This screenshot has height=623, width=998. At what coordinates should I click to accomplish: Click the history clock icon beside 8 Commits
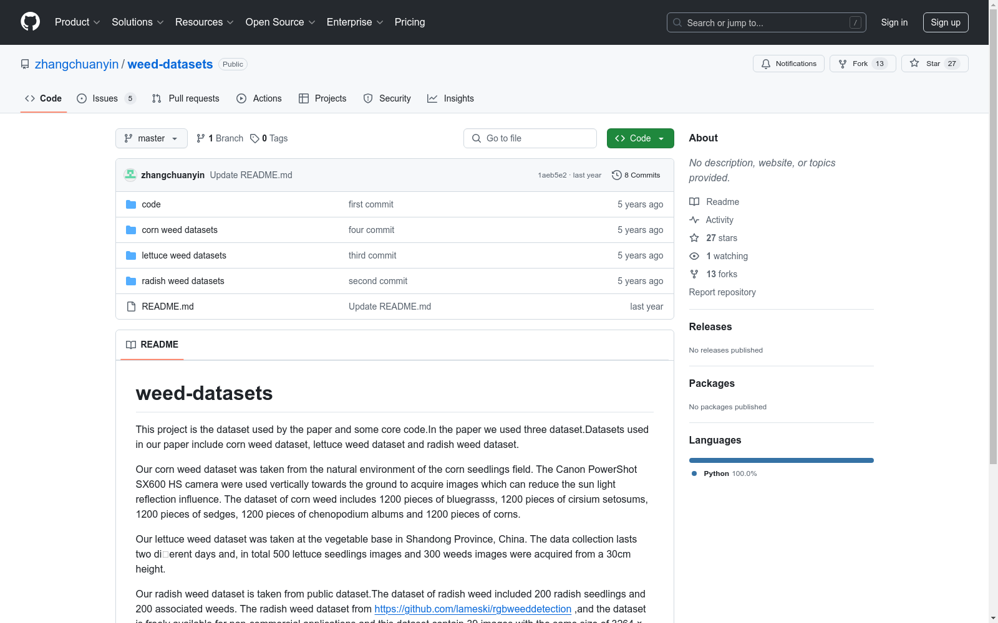coord(617,175)
